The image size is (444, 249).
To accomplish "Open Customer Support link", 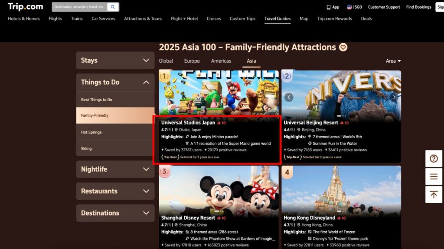I will [x=384, y=7].
